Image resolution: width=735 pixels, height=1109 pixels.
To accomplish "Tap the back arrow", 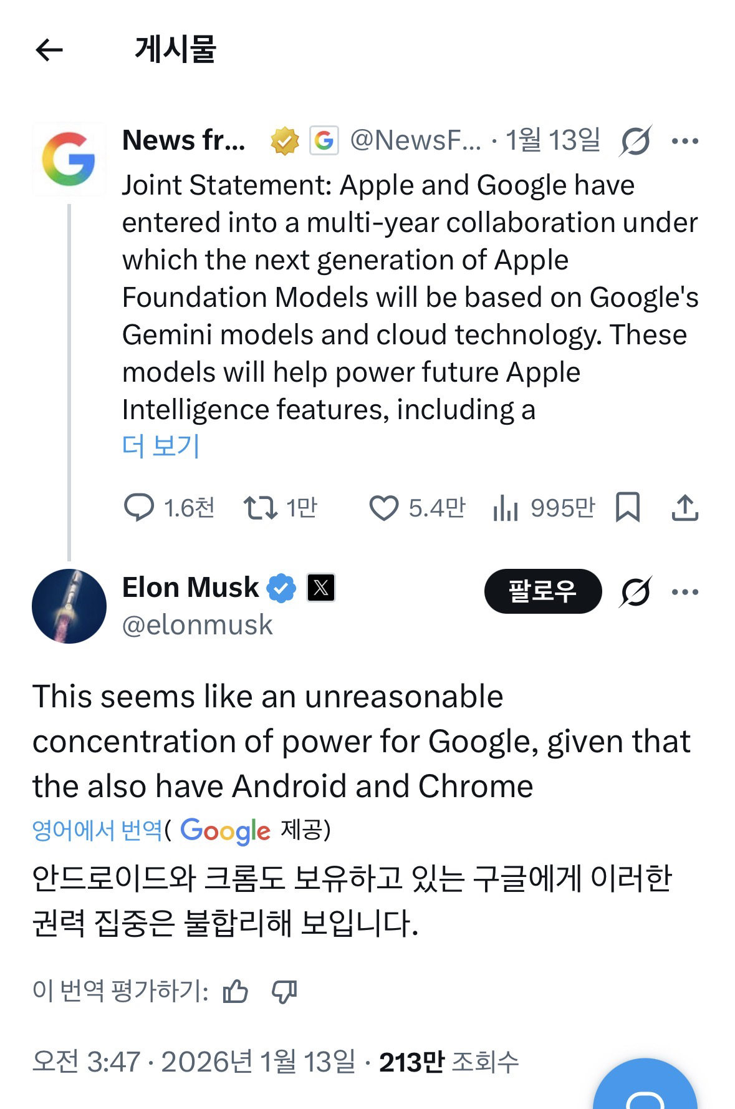I will pyautogui.click(x=49, y=50).
